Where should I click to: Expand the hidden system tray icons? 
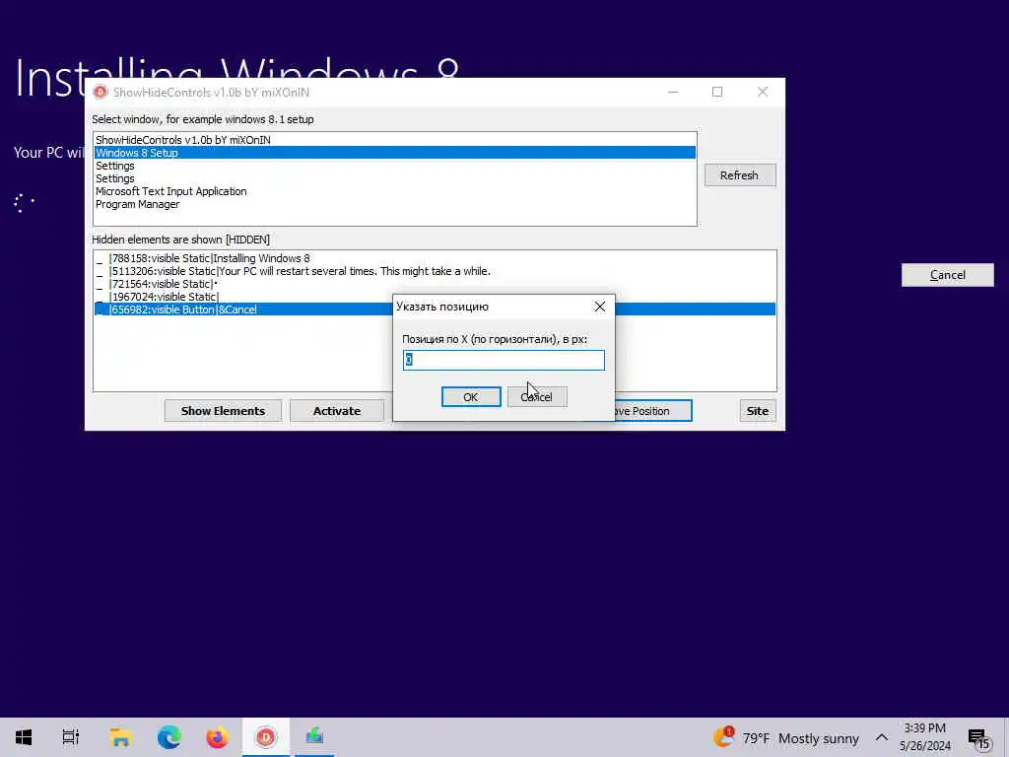[x=882, y=737]
